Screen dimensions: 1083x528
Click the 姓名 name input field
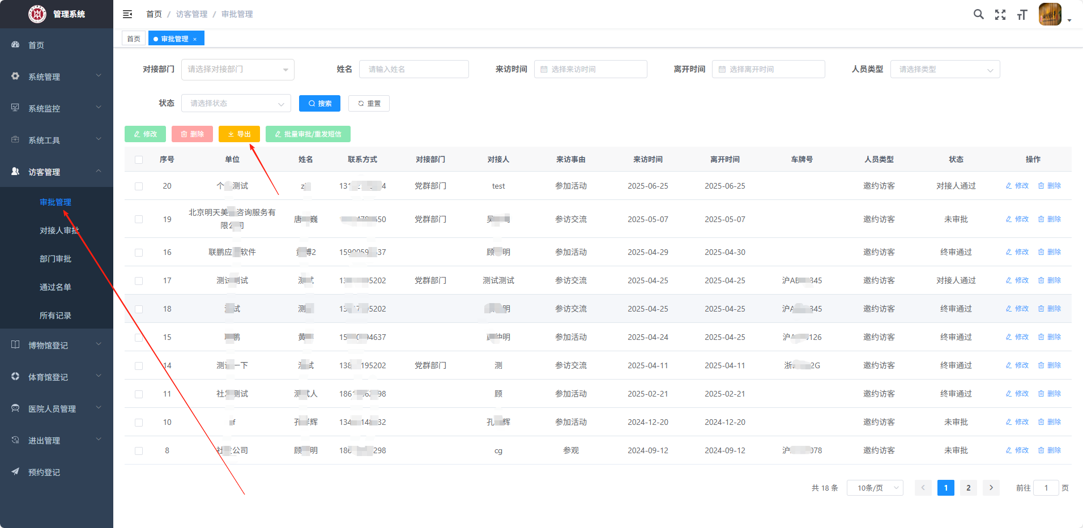[x=413, y=69]
